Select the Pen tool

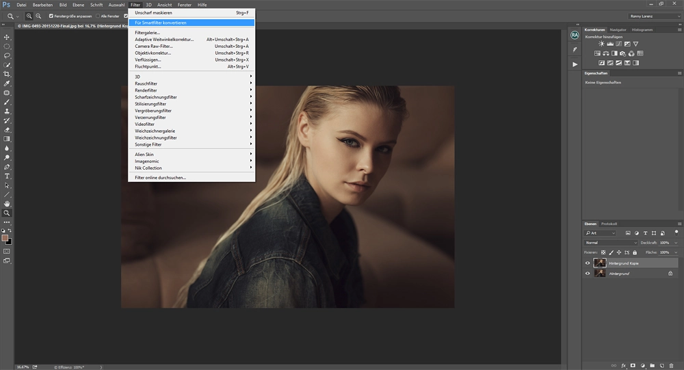[x=7, y=167]
